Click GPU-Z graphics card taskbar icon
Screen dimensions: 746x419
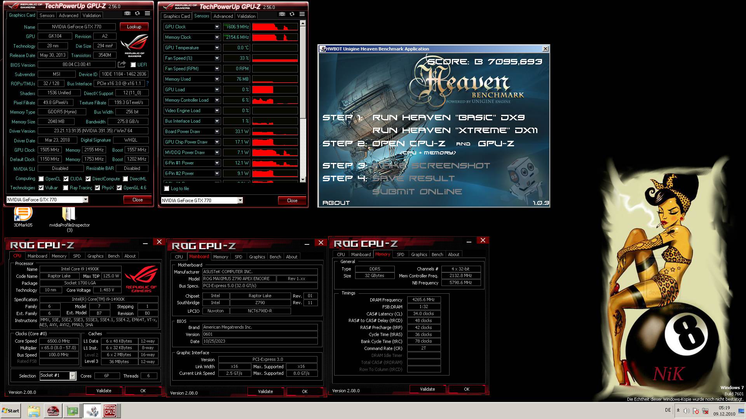[72, 411]
